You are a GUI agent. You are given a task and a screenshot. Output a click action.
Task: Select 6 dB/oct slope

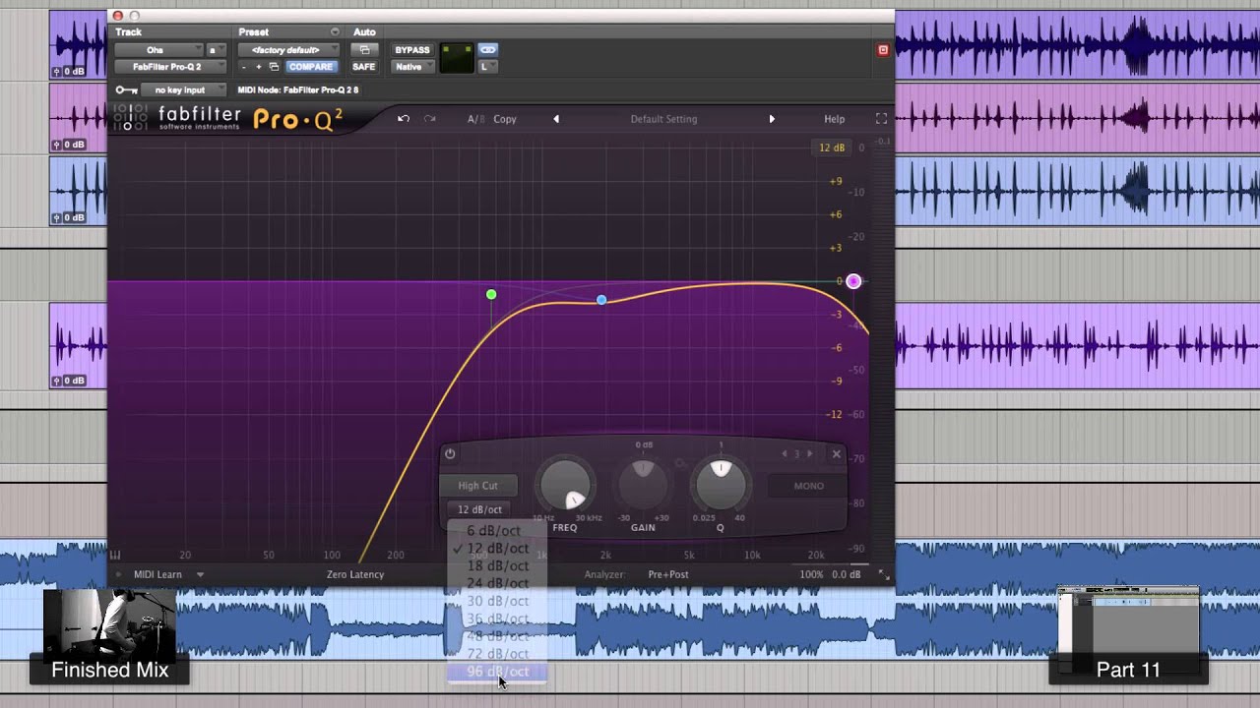tap(497, 531)
